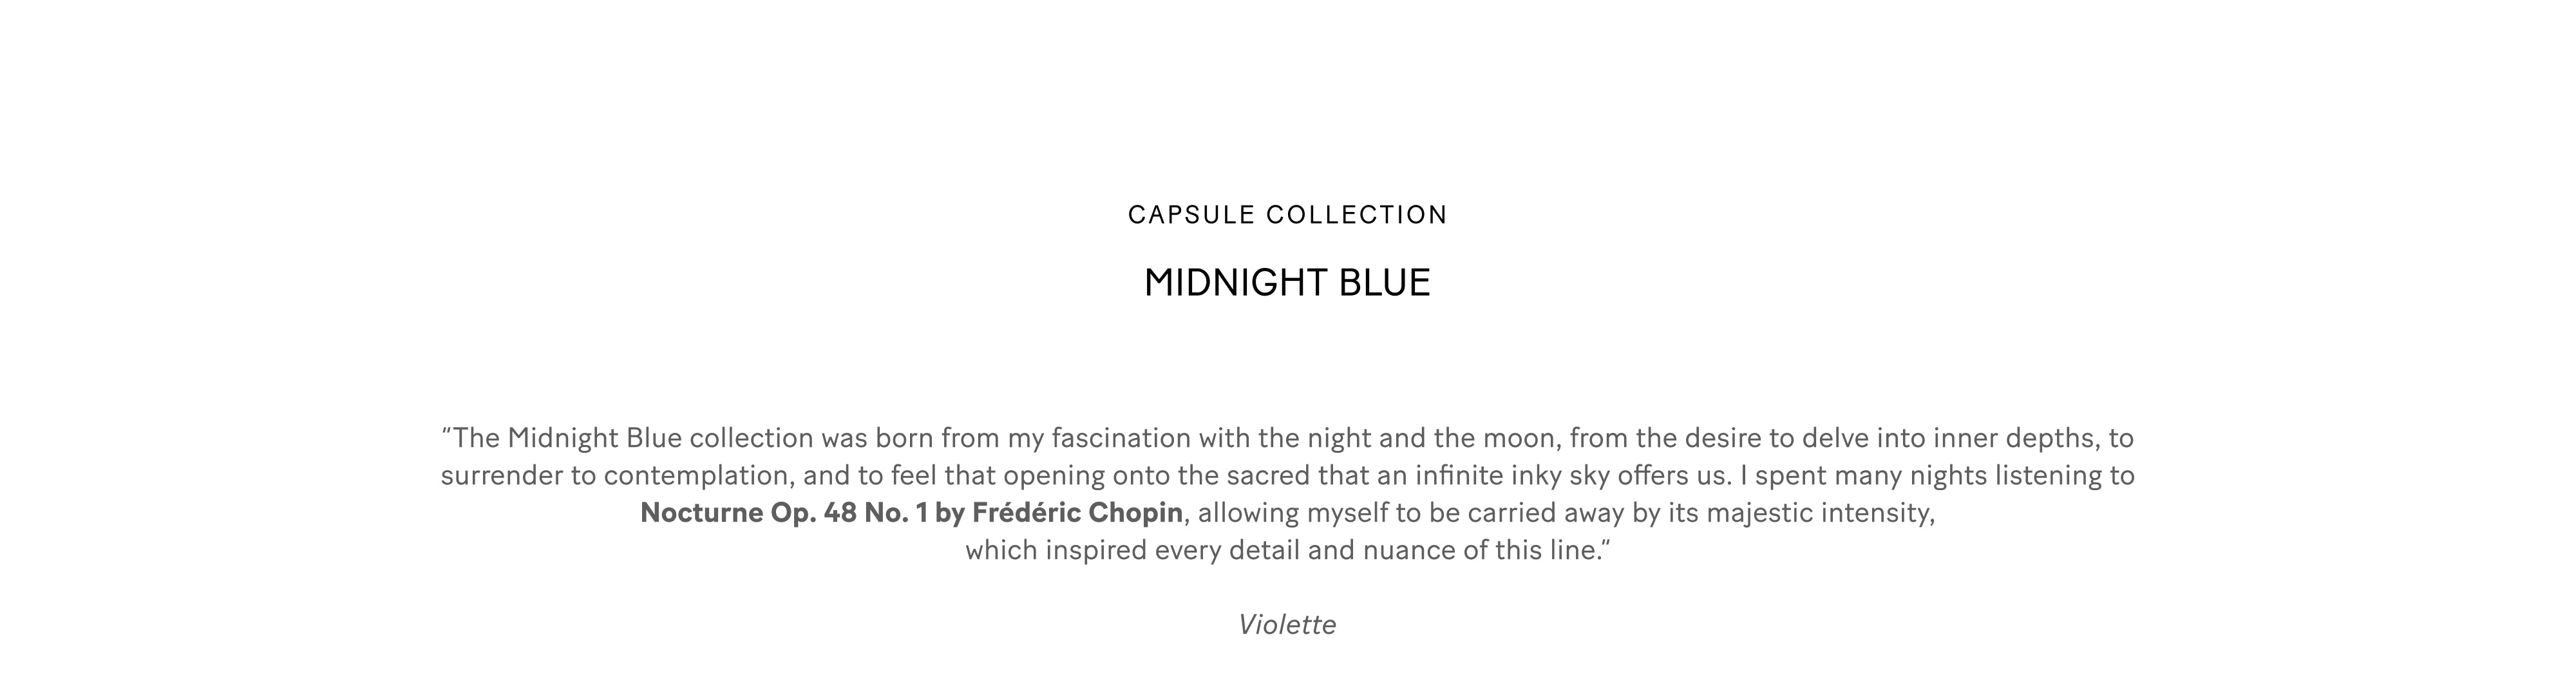Click the name Frédéric Chopin
Image resolution: width=2576 pixels, height=675 pixels.
(1077, 513)
